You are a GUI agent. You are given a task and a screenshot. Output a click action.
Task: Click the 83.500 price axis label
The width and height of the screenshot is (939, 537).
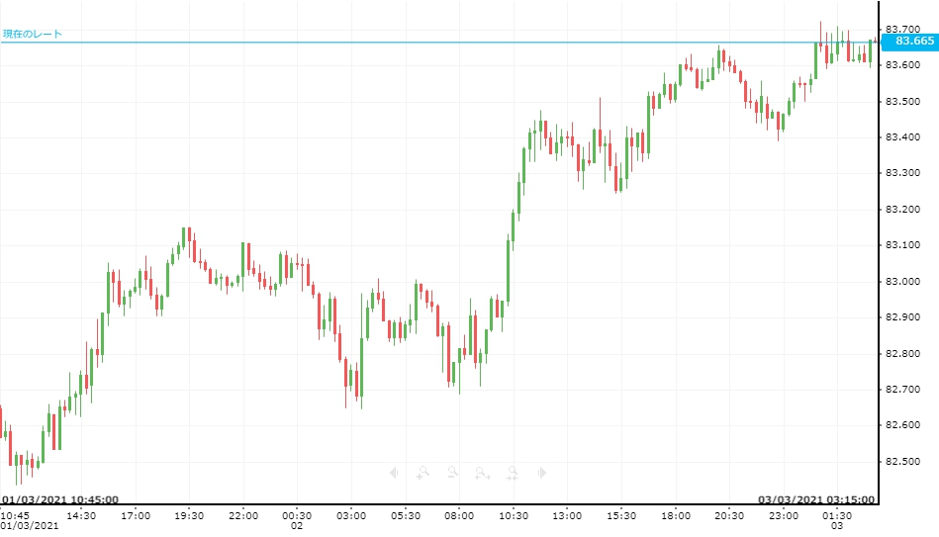click(902, 101)
